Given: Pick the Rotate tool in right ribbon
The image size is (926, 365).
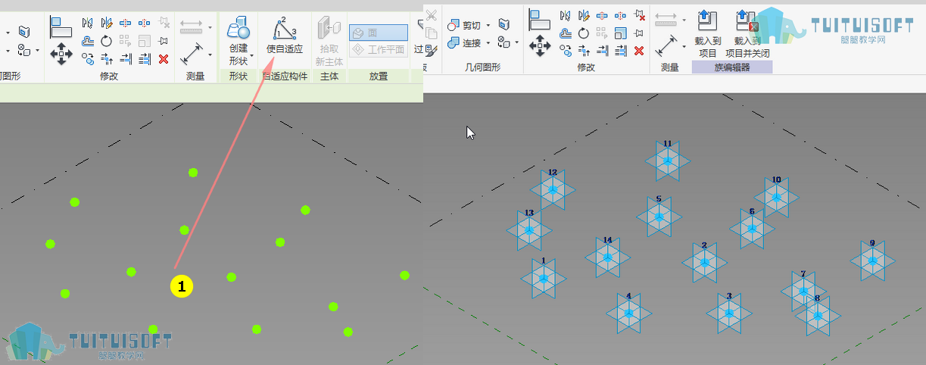Looking at the screenshot, I should pos(584,33).
